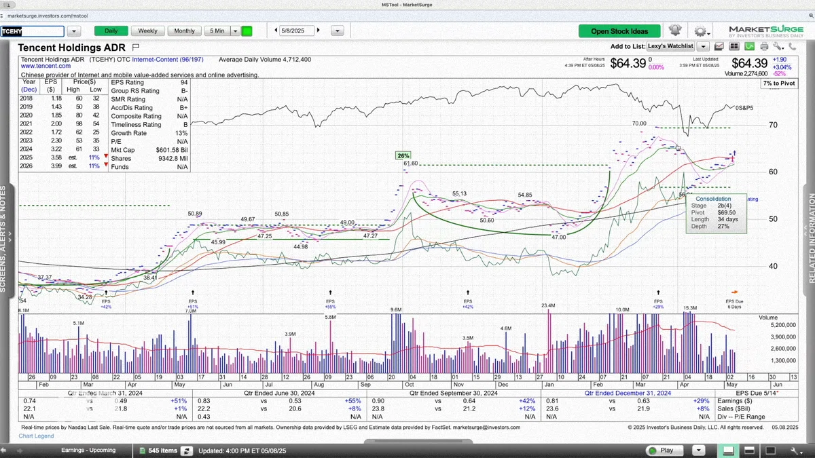Expand the symbol history dropdown

click(x=74, y=31)
